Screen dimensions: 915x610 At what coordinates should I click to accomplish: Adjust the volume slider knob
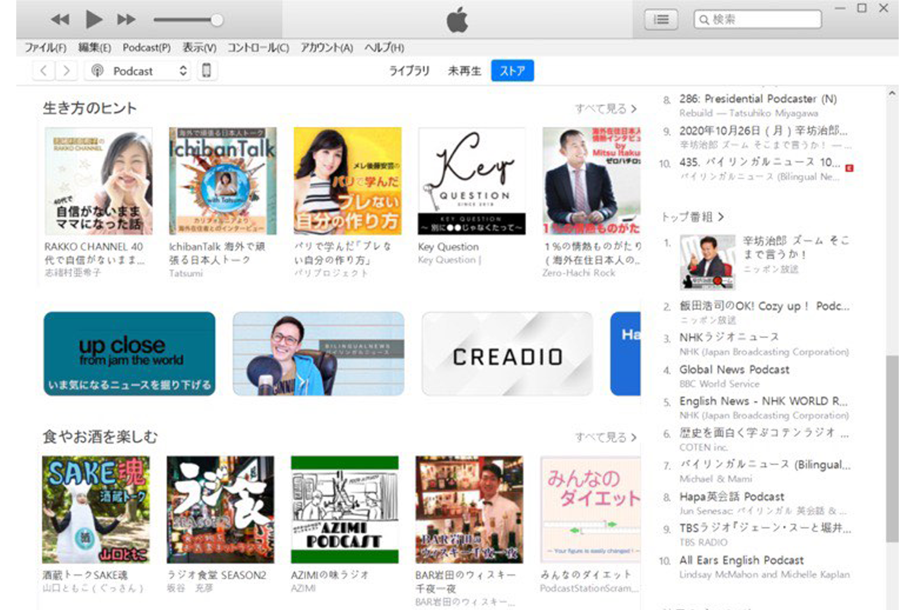pyautogui.click(x=217, y=20)
